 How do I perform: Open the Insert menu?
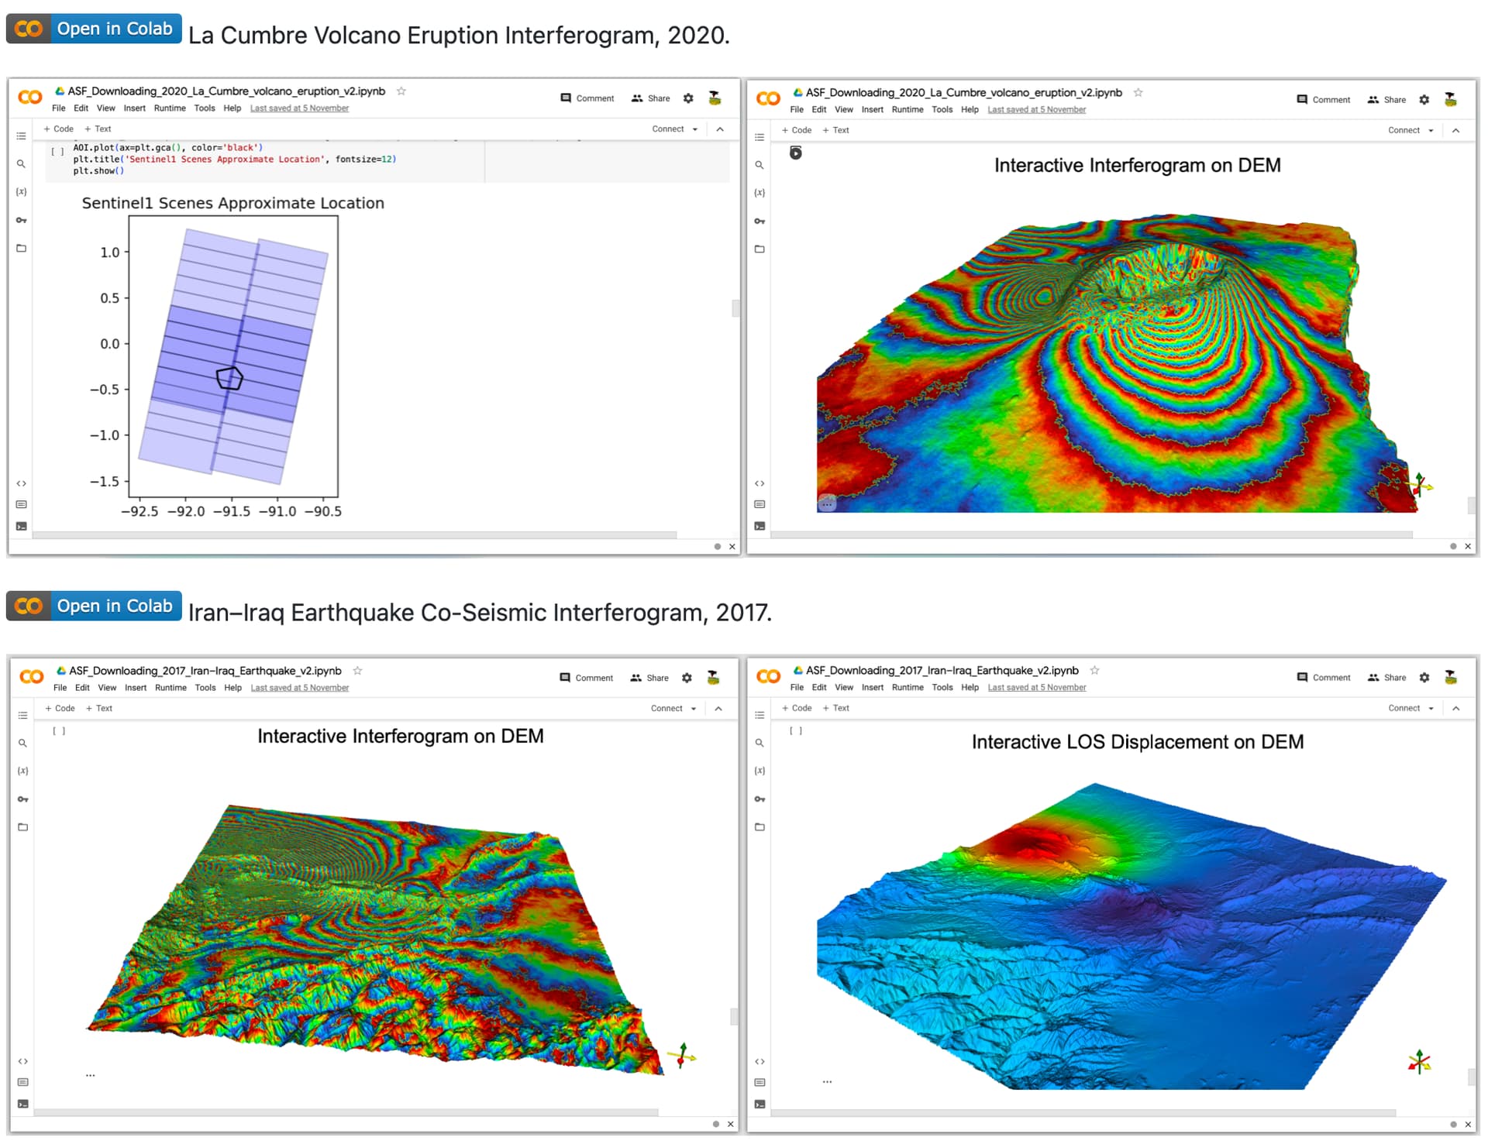(134, 108)
